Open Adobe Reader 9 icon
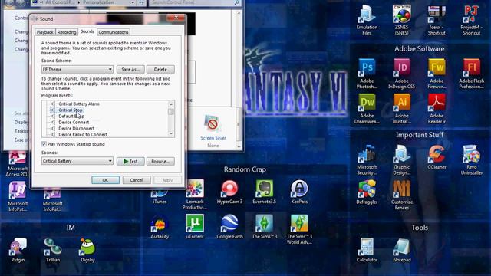The image size is (491, 276). click(437, 109)
